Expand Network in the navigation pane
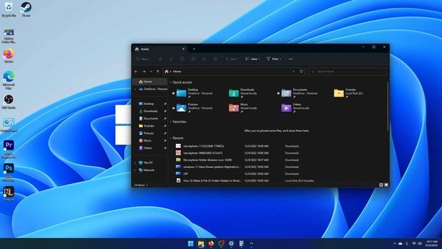 [x=135, y=170]
